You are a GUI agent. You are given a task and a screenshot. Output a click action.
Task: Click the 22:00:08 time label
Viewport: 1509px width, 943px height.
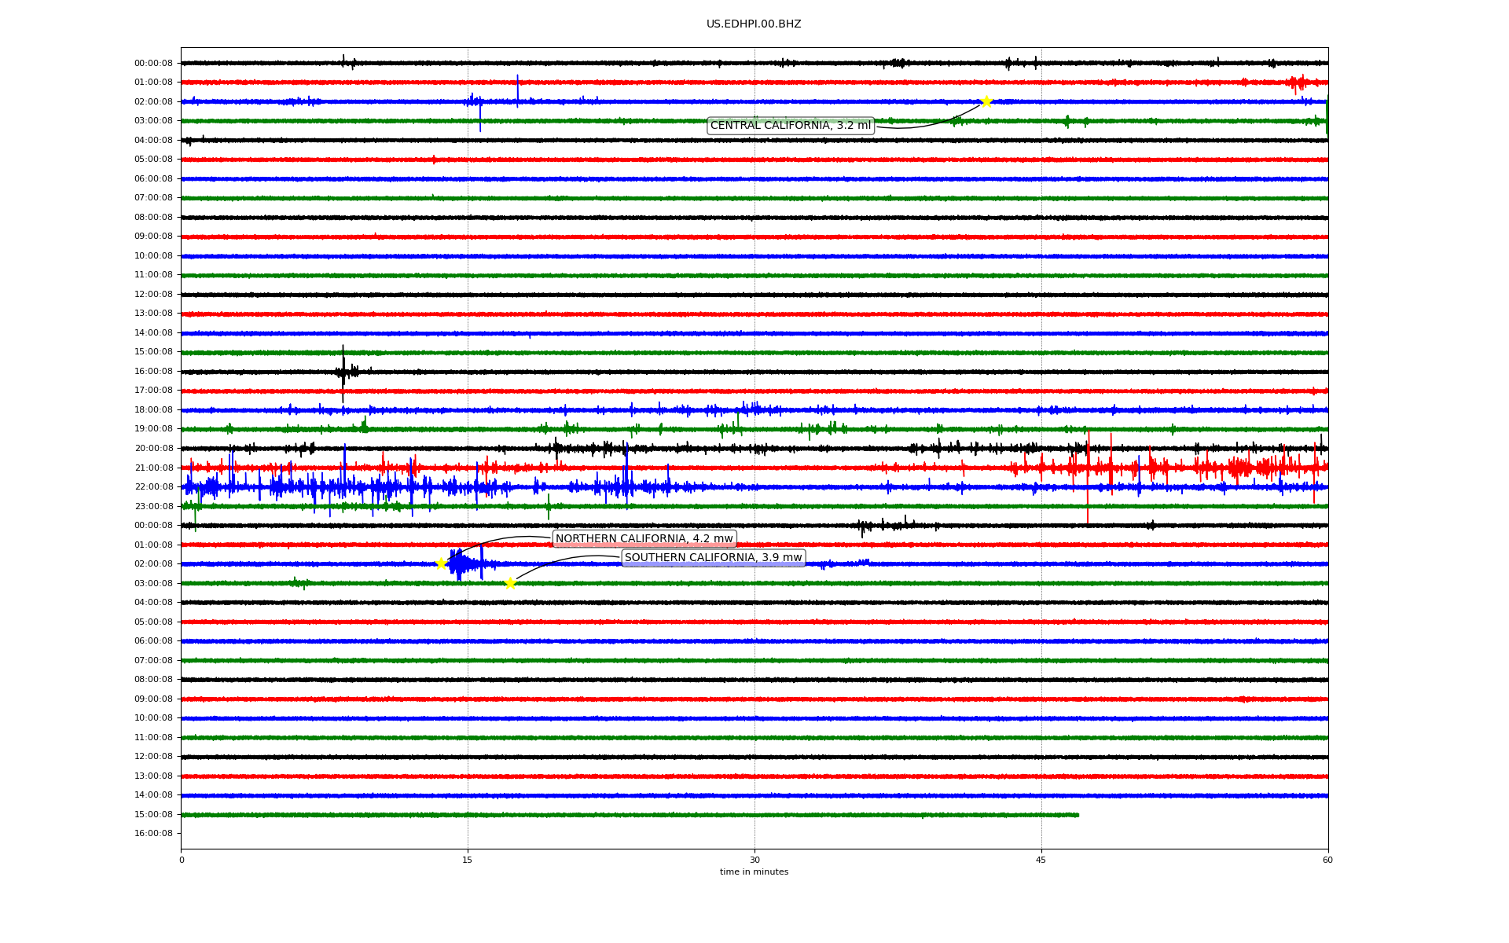coord(153,487)
